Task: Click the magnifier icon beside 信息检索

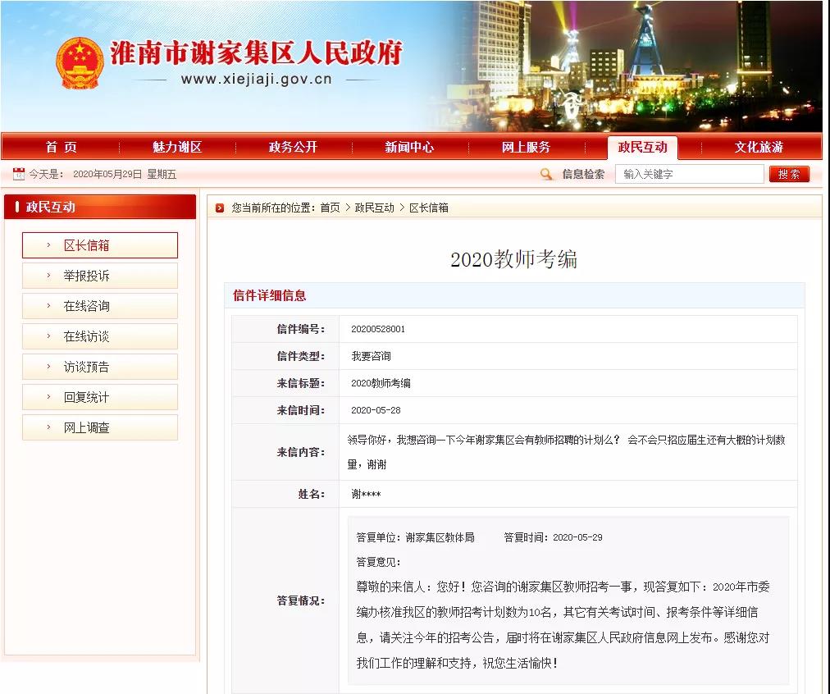Action: click(546, 174)
